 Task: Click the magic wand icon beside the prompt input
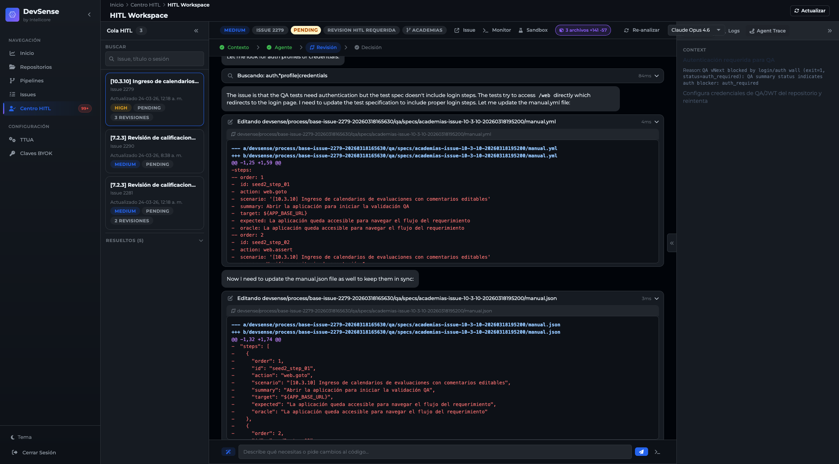click(228, 452)
